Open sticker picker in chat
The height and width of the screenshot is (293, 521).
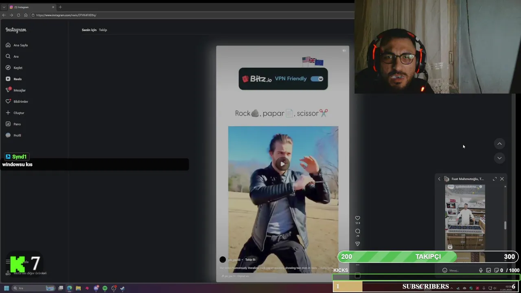(x=496, y=270)
